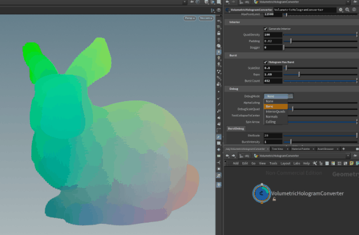The width and height of the screenshot is (359, 235).
Task: Click the parameter search magnifier icon
Action: click(347, 9)
